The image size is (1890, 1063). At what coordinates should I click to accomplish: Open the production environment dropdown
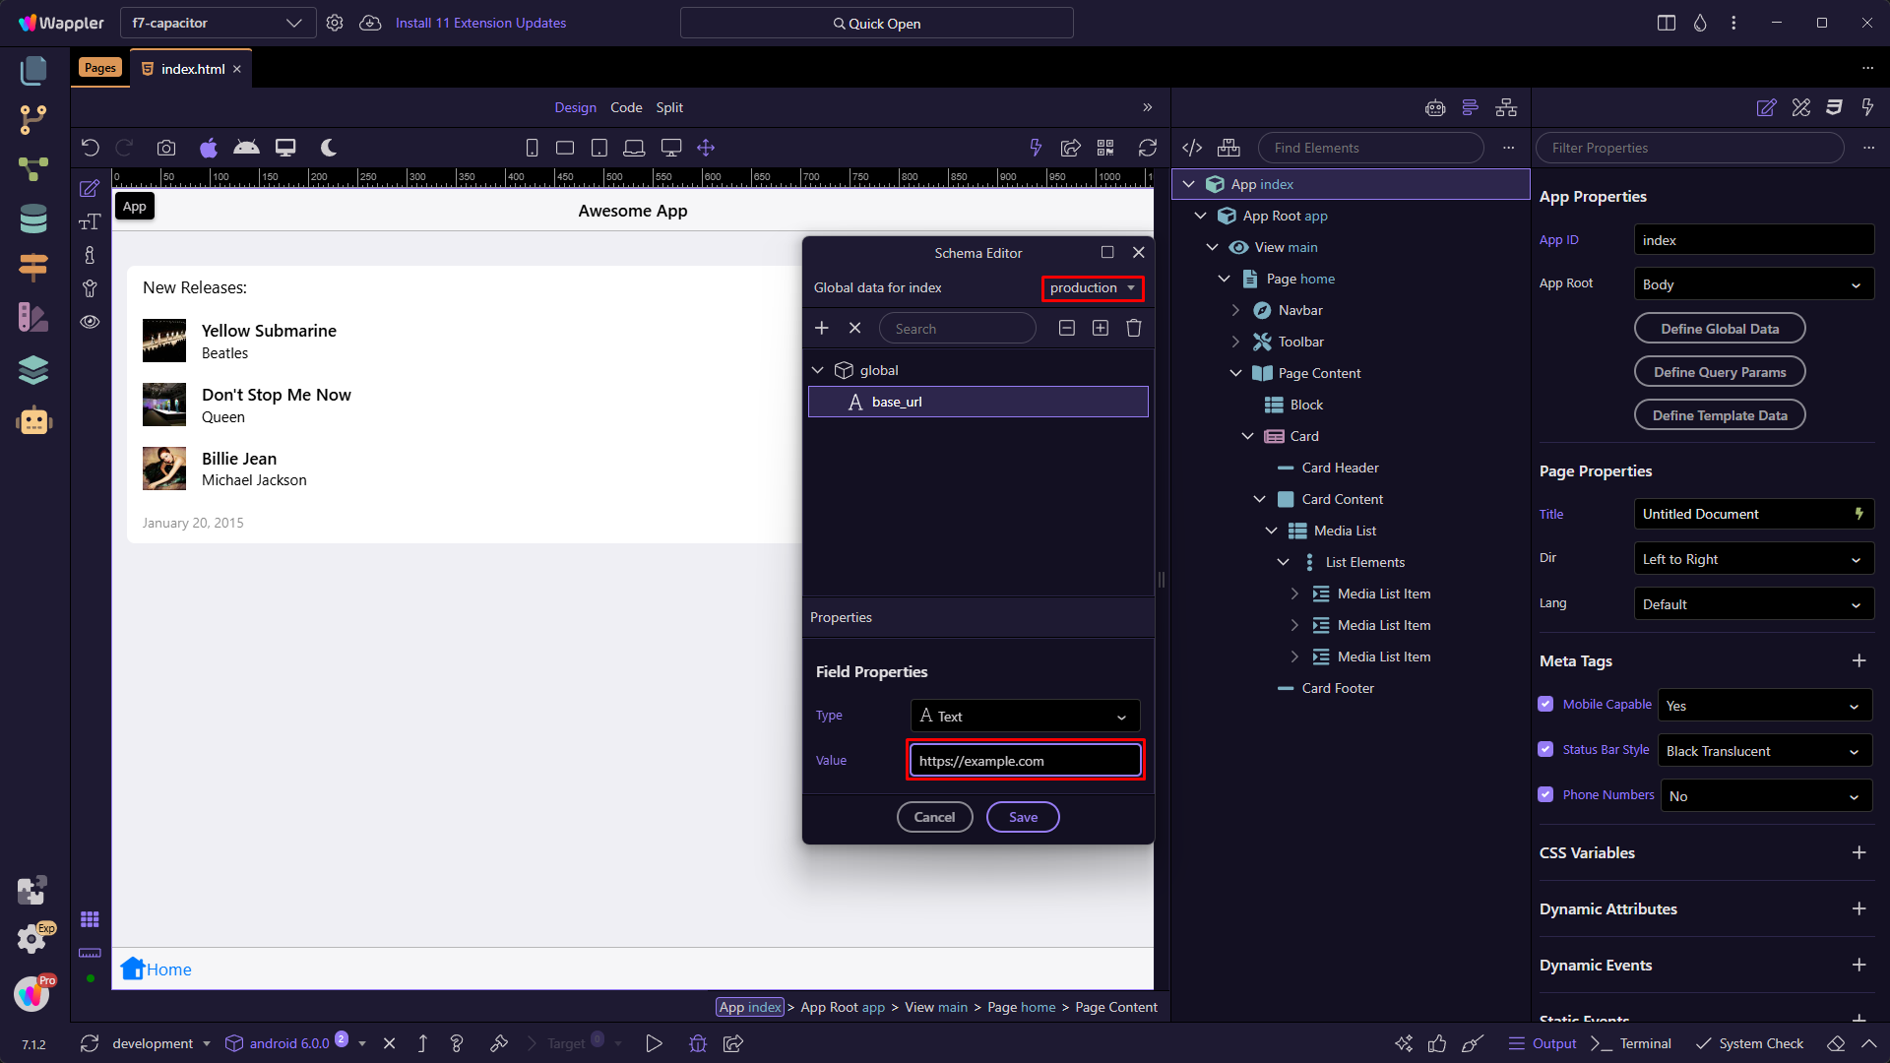point(1093,287)
